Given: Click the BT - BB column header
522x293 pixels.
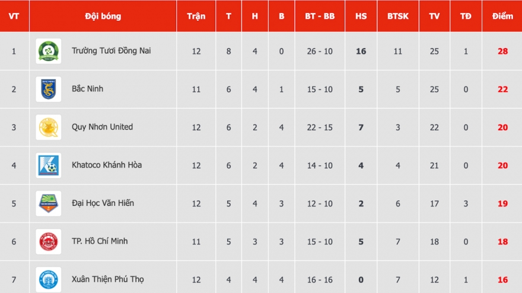Looking at the screenshot, I should tap(320, 16).
